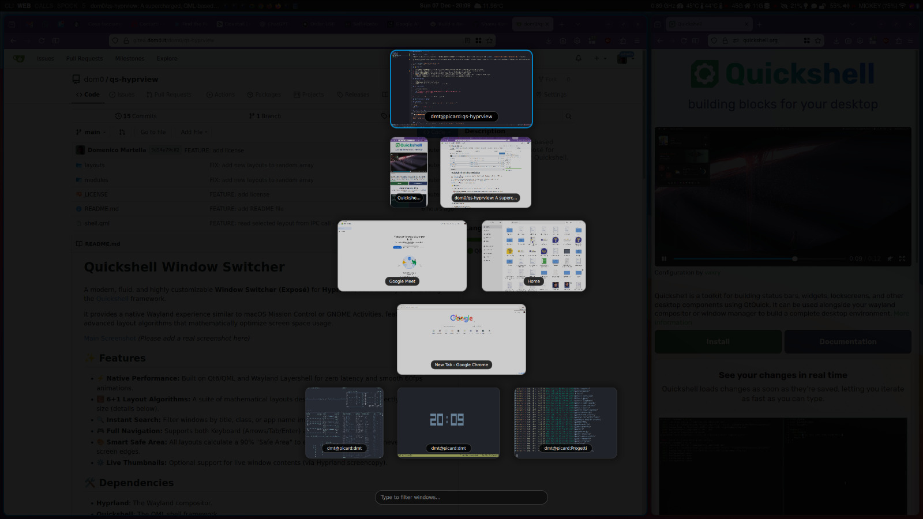Open the Quickshell Documentation button
Image resolution: width=923 pixels, height=519 pixels.
coord(848,342)
